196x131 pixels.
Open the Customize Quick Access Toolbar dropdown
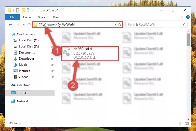coord(36,10)
